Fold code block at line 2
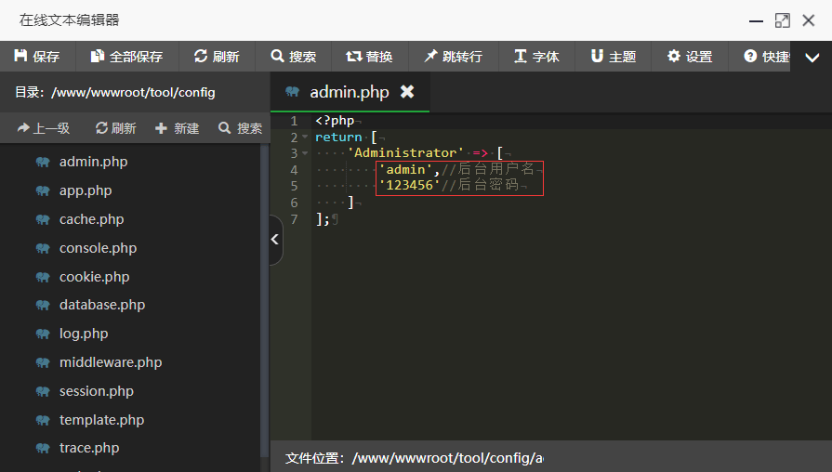This screenshot has width=832, height=472. click(x=305, y=137)
